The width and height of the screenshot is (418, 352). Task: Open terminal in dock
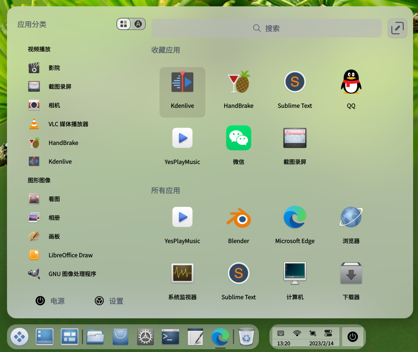coord(170,337)
